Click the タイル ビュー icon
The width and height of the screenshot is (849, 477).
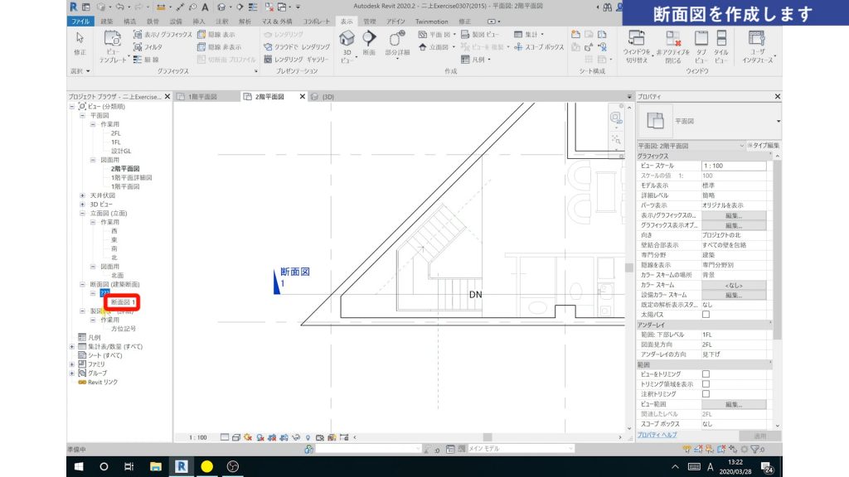click(721, 43)
